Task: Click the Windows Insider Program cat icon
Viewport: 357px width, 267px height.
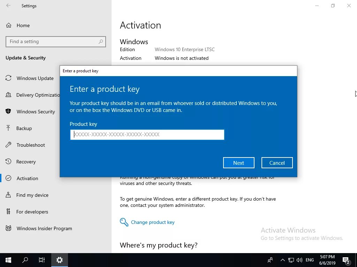Action: pyautogui.click(x=8, y=228)
